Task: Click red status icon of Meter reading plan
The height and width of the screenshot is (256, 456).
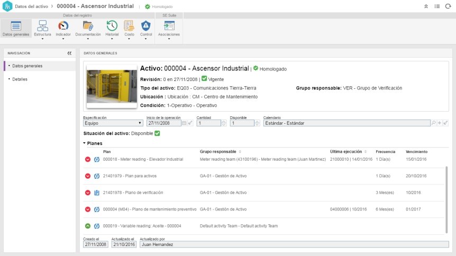Action: 87,159
